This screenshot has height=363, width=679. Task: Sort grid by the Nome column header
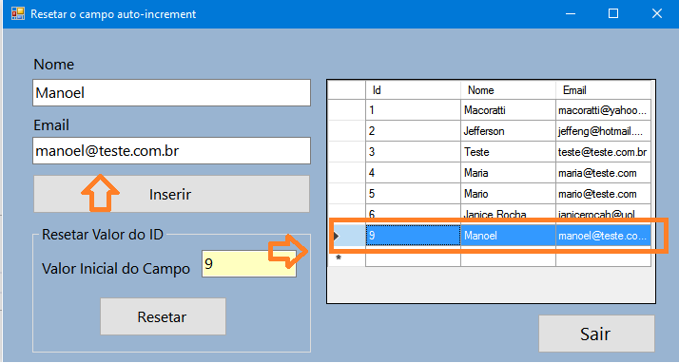pyautogui.click(x=509, y=90)
